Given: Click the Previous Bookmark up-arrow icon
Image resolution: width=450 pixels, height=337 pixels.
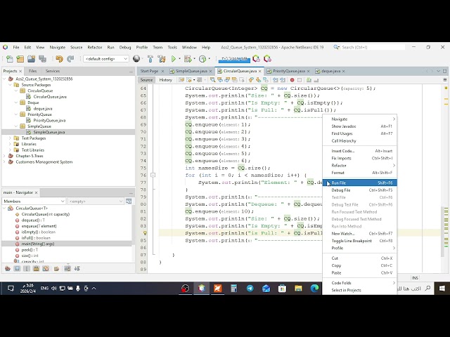Looking at the screenshot, I should 251,80.
